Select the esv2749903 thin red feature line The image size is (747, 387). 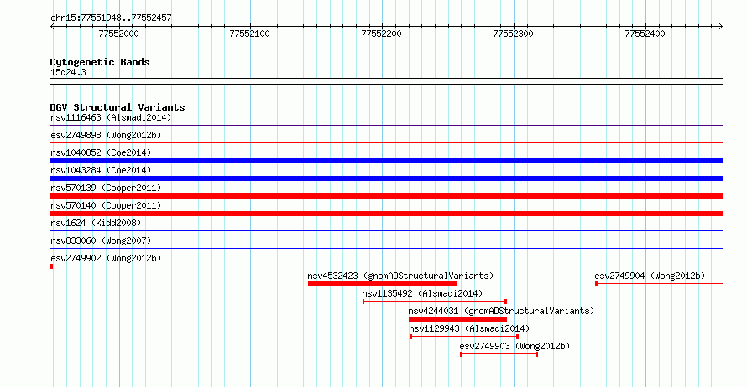(499, 354)
